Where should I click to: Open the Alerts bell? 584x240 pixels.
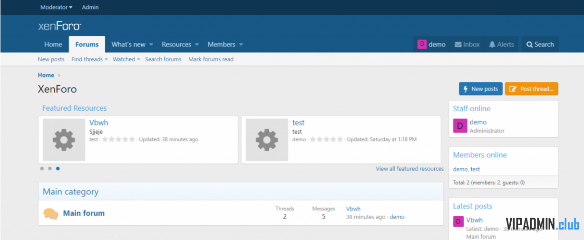[x=502, y=44]
